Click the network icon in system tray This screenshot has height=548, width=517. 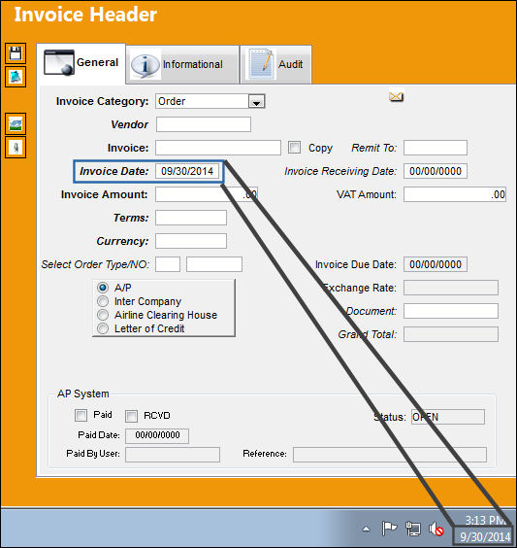point(413,529)
